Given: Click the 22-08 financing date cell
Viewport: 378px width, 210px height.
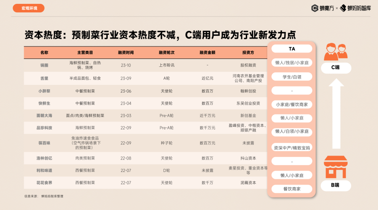Looking at the screenshot, I should [x=126, y=158].
